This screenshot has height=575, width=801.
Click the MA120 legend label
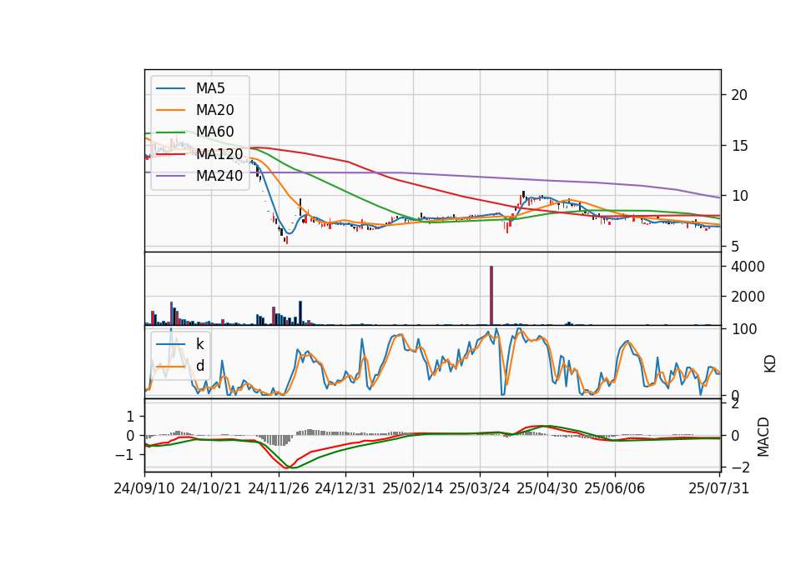tap(219, 153)
